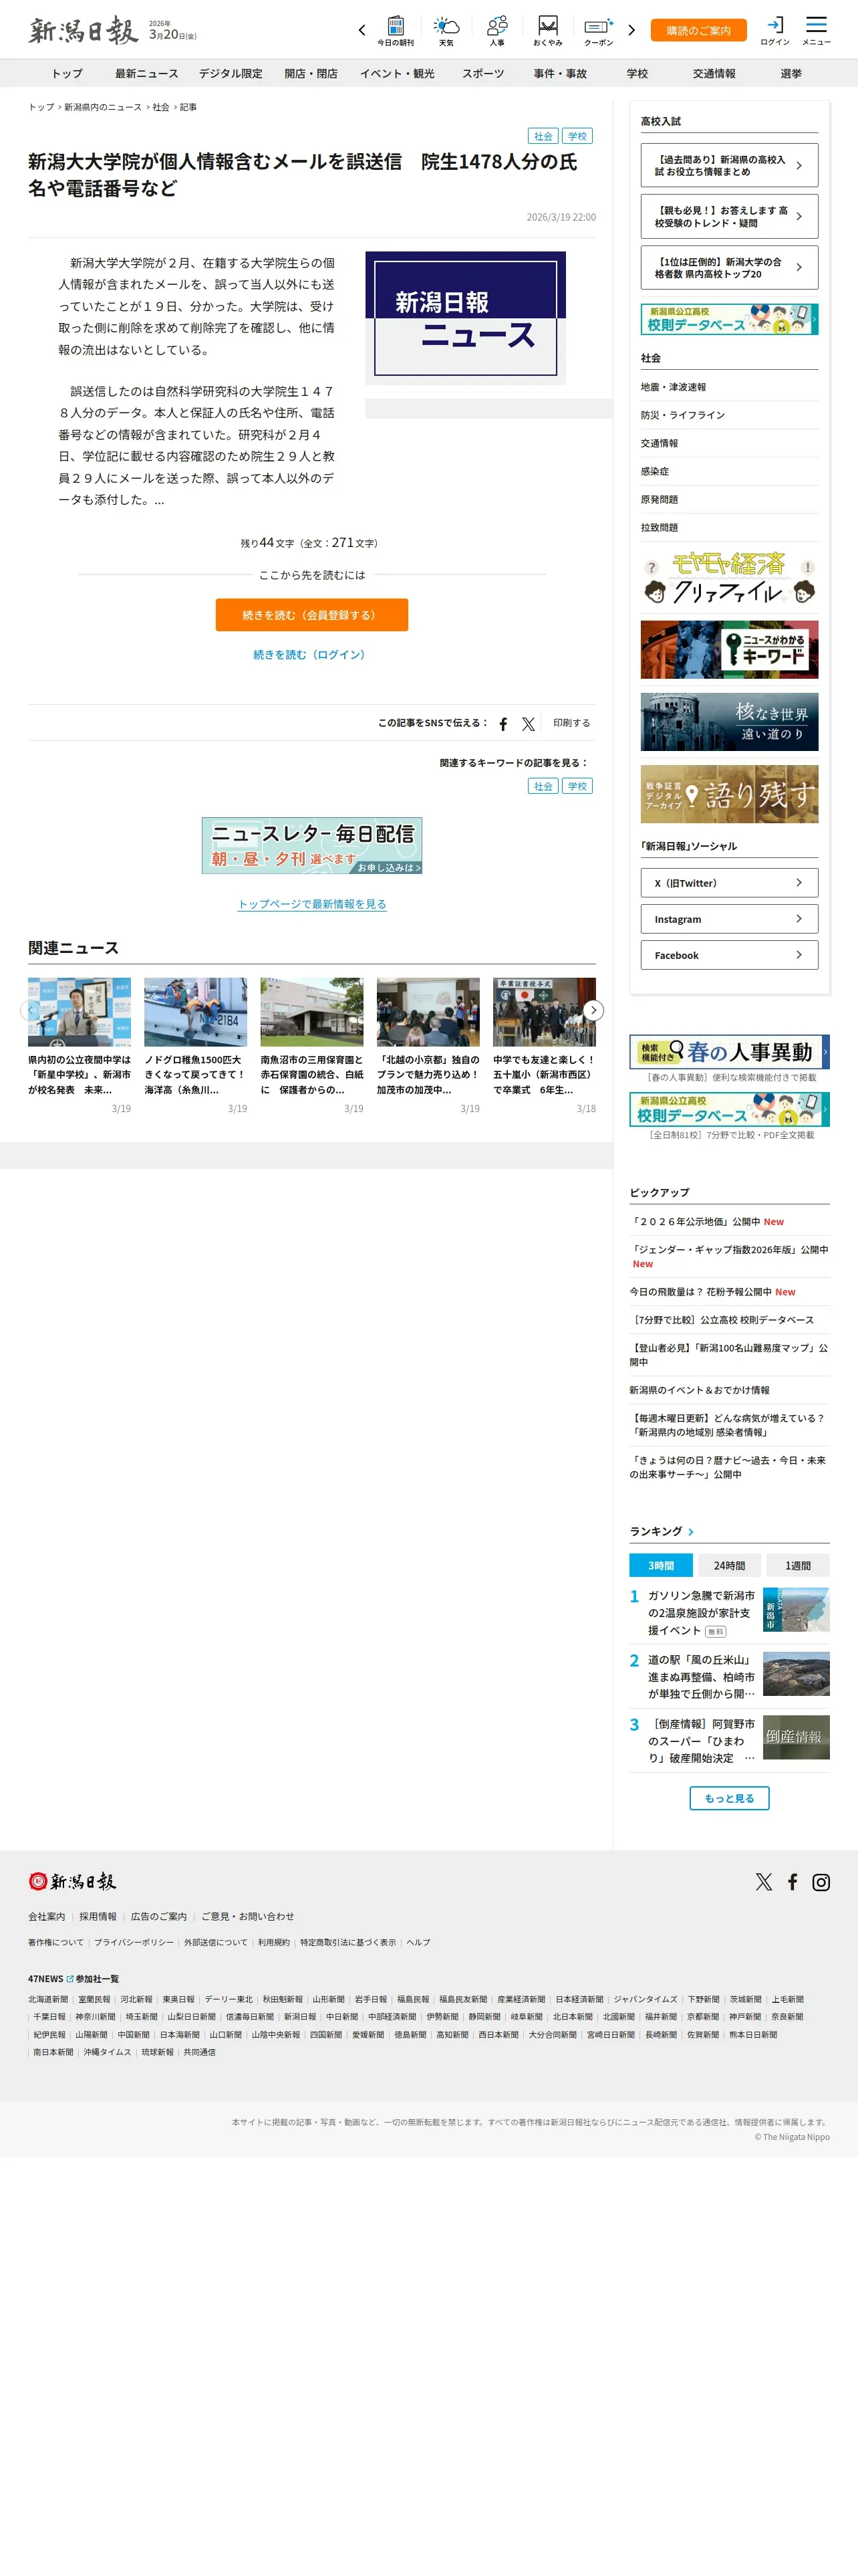
Task: Open 【1位は圧倒的】新潟大学の合格者数 link
Action: [x=729, y=267]
